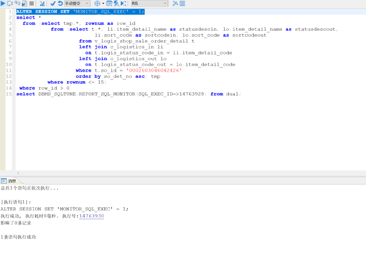Click the step-execute statements icon
This screenshot has width=366, height=258.
click(x=17, y=4)
